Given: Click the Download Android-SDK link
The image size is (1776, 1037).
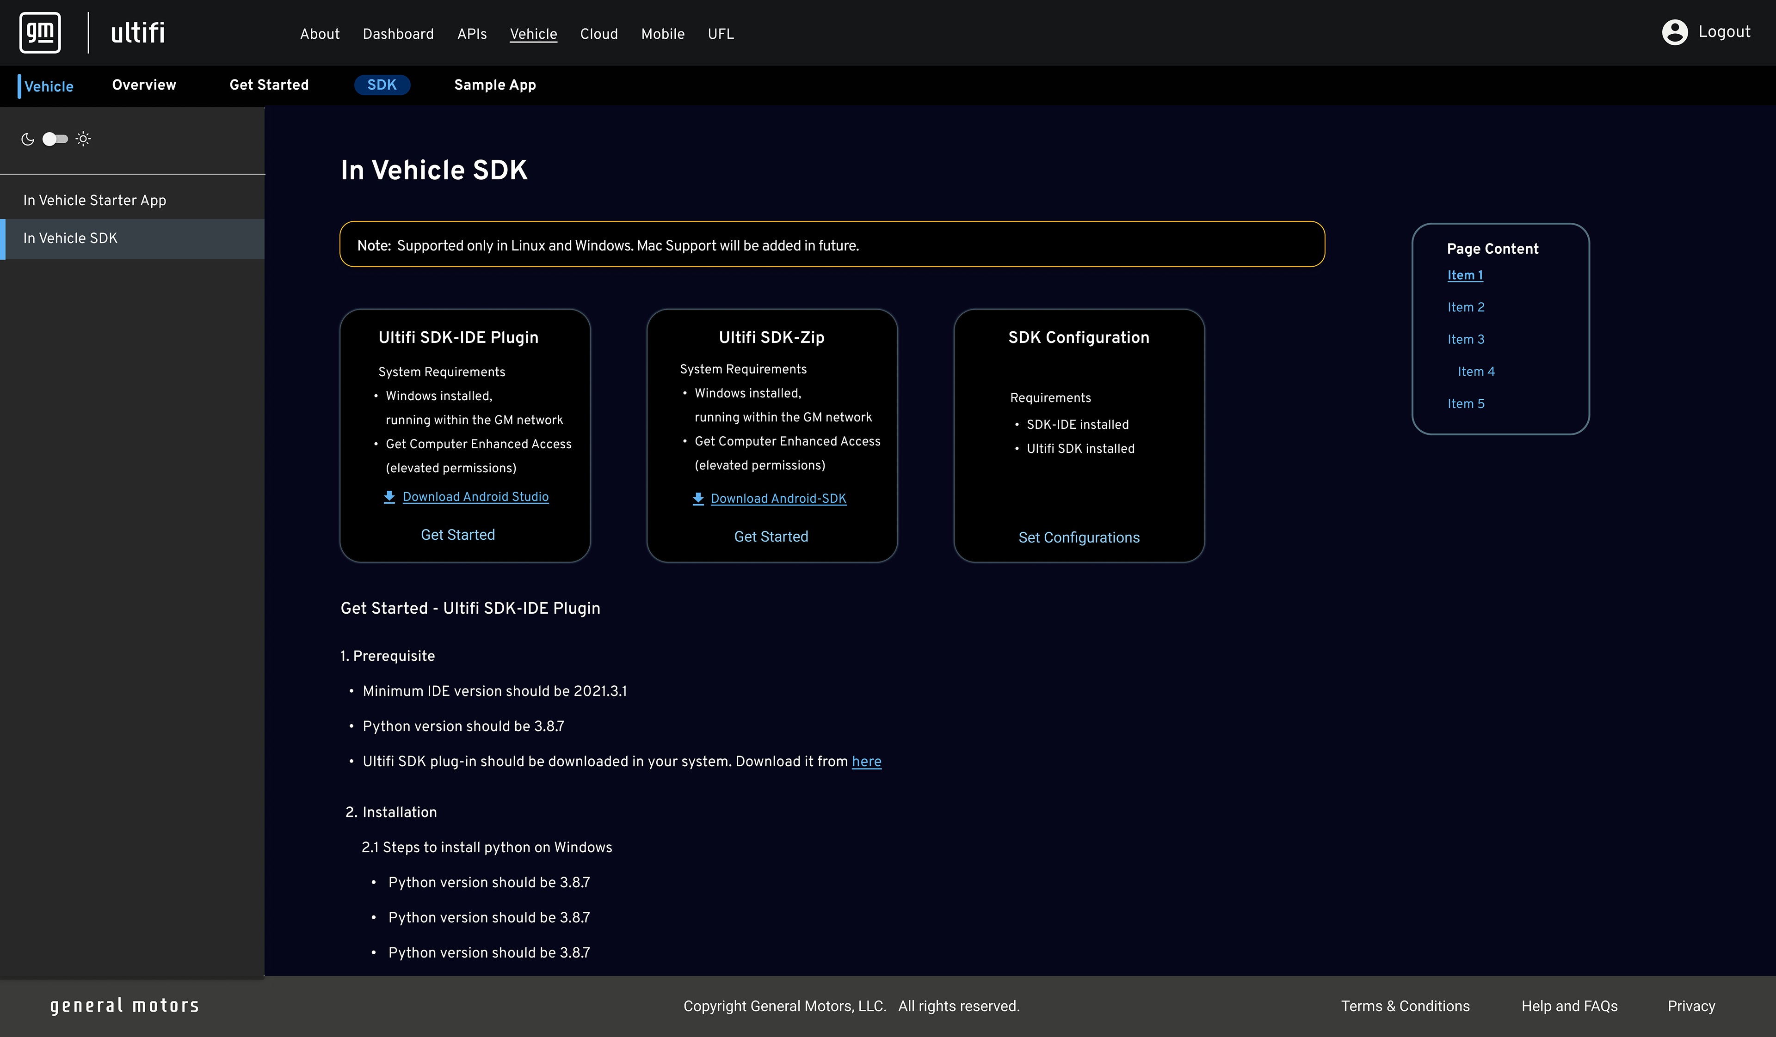Looking at the screenshot, I should (x=778, y=499).
